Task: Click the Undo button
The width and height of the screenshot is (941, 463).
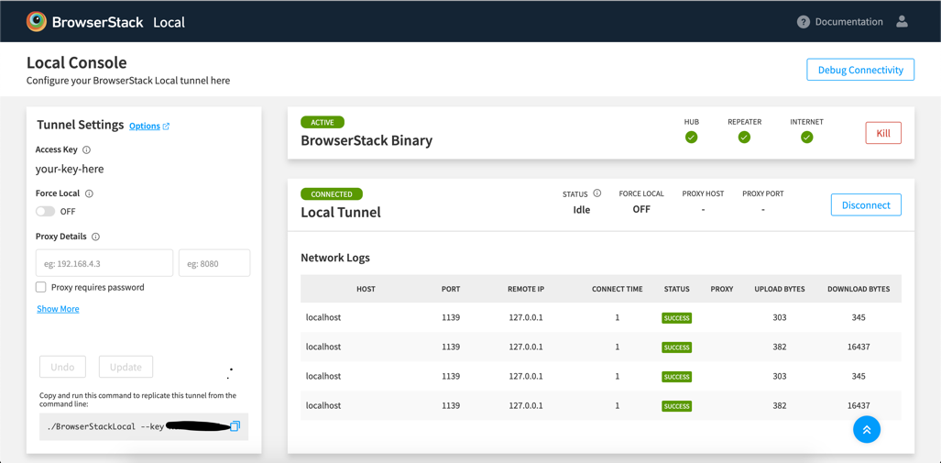Action: click(x=62, y=367)
